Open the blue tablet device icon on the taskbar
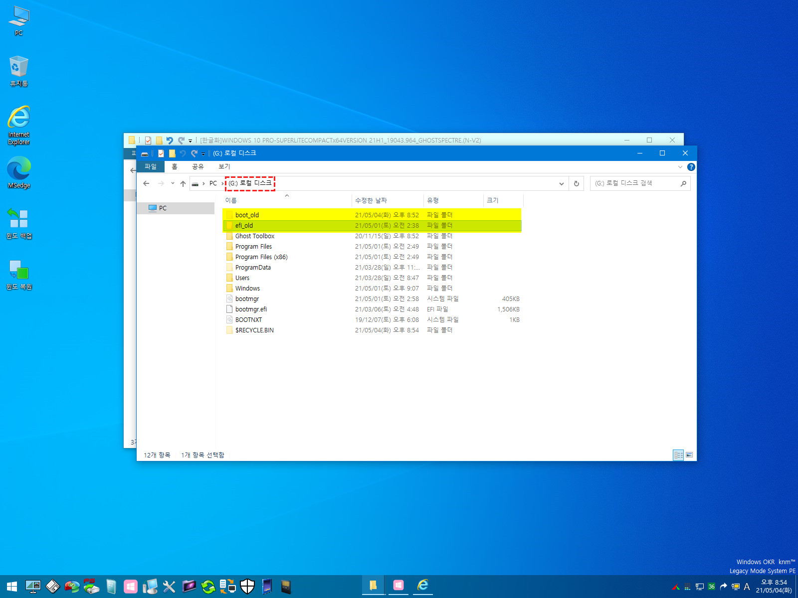Screen dimensions: 798x598 (x=267, y=587)
